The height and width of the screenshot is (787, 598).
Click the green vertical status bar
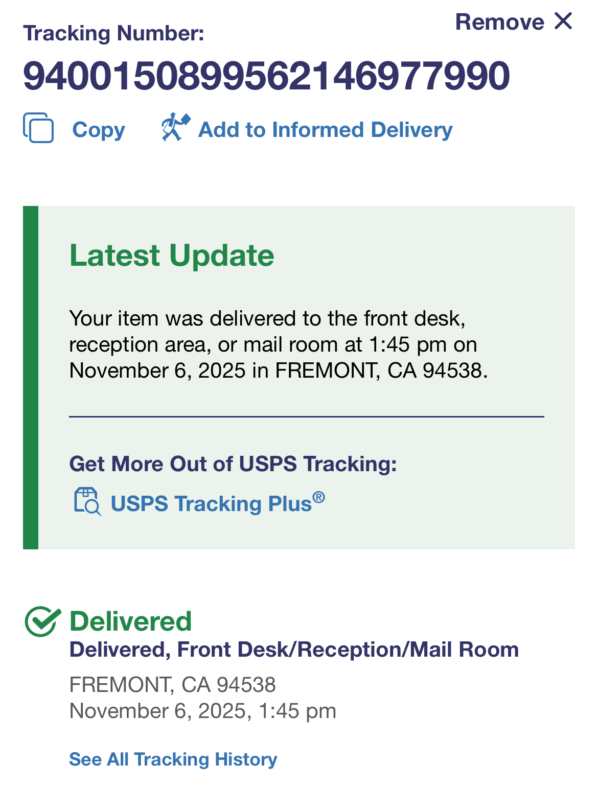(31, 378)
